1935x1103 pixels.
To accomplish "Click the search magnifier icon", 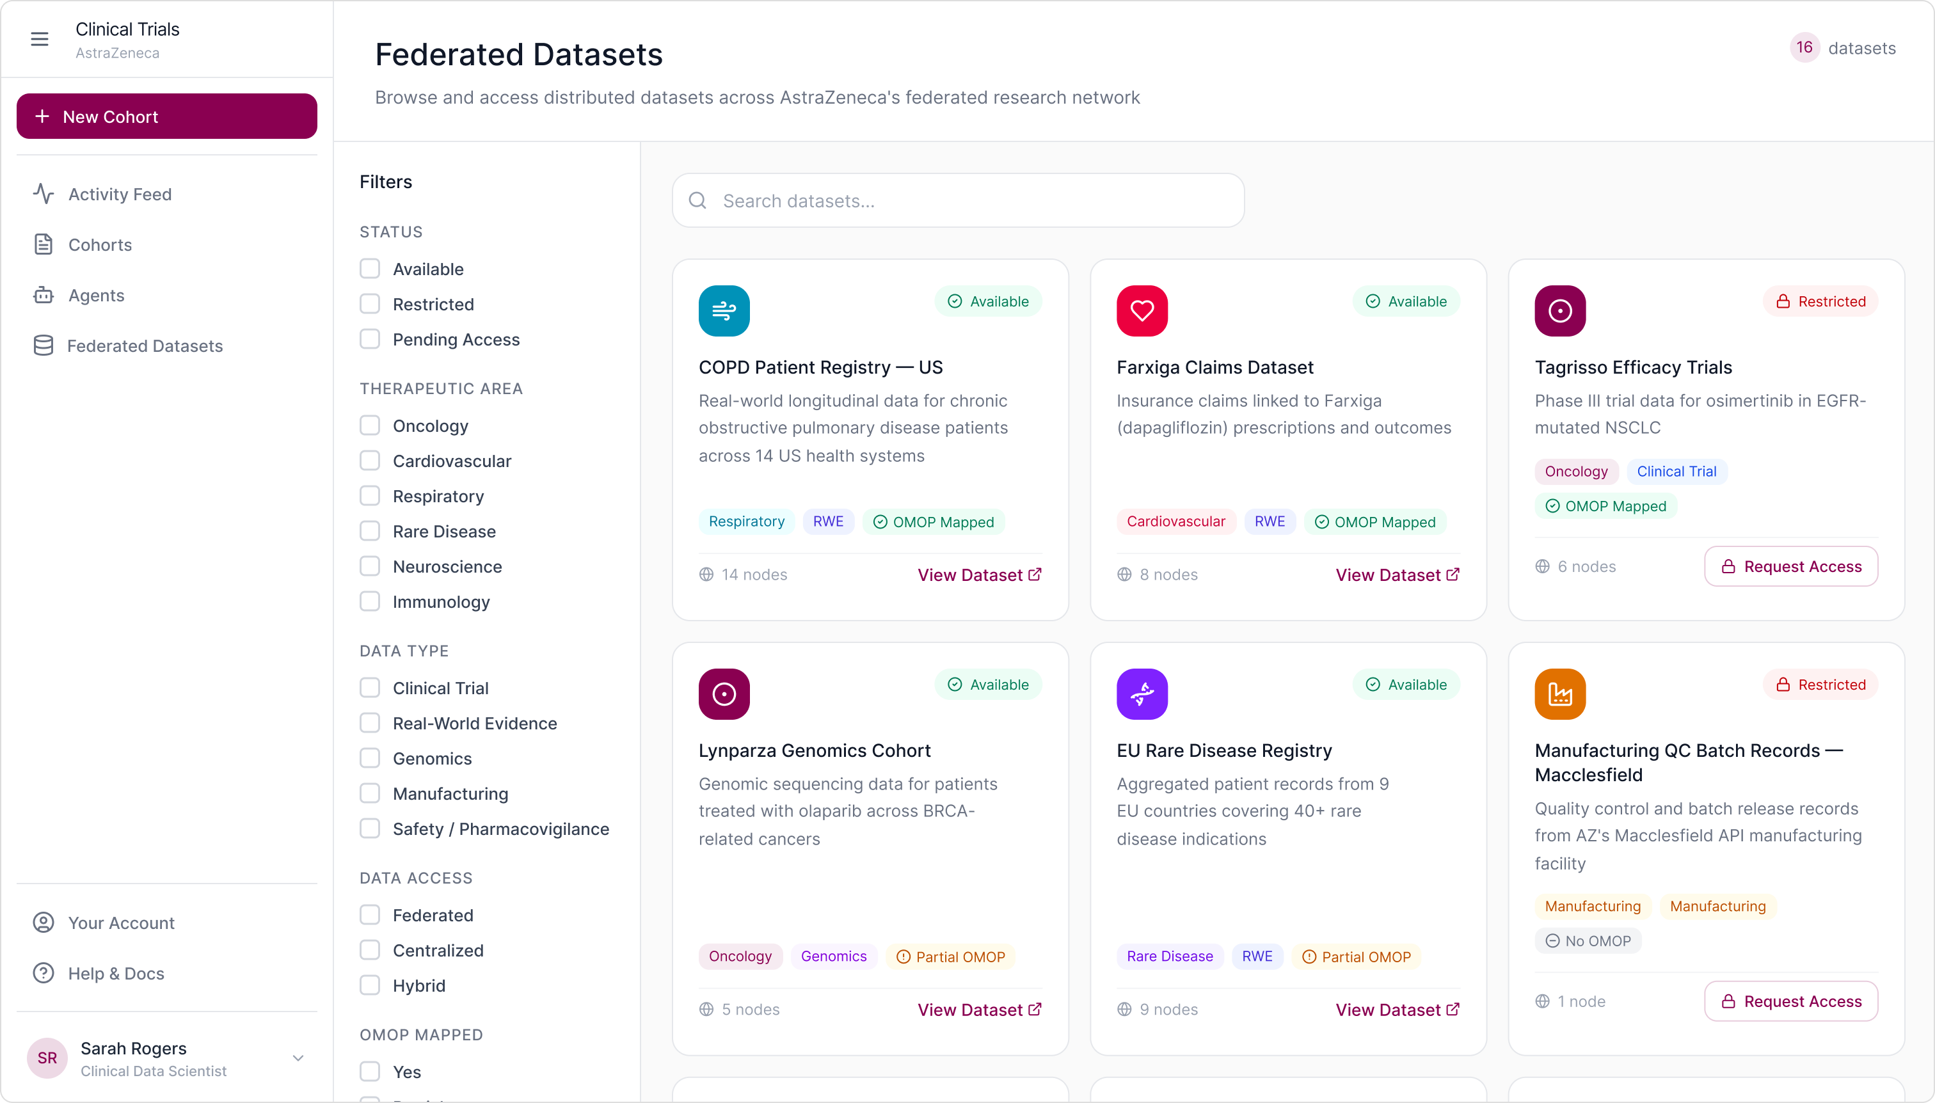I will [697, 201].
